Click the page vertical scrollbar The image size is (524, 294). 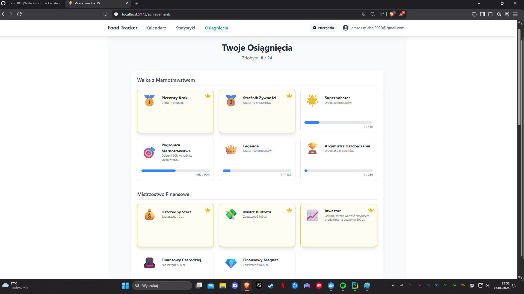[x=519, y=77]
